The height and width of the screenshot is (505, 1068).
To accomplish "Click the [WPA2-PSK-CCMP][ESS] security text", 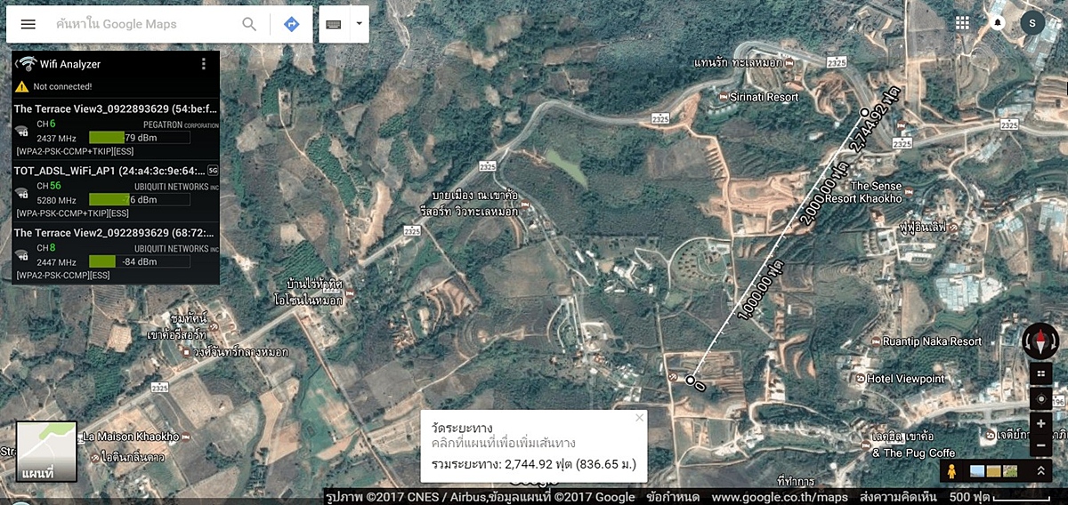I will (63, 276).
